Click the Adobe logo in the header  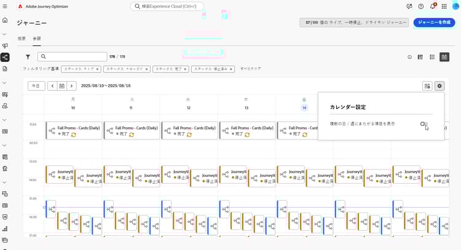(x=20, y=6)
